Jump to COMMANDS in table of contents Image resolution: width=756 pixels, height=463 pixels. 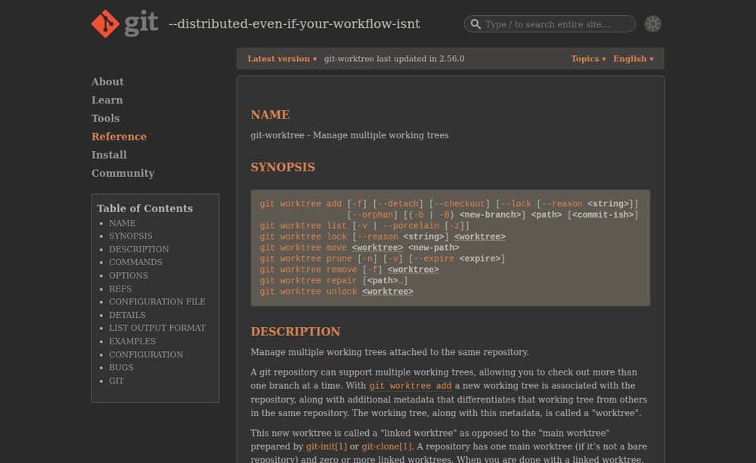pos(135,262)
